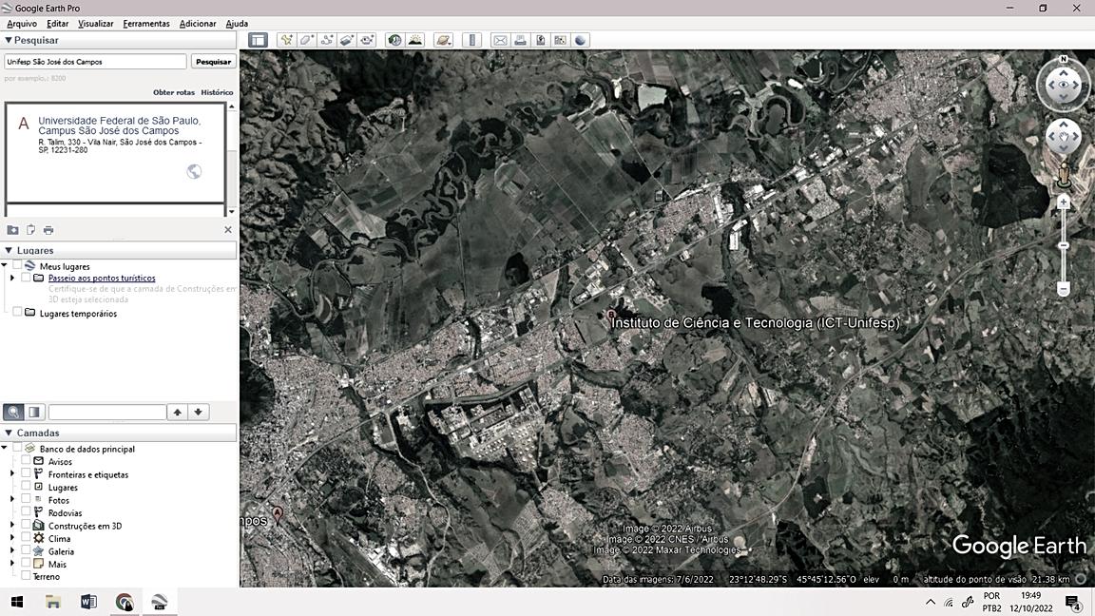Select the Add Polygon tool
The width and height of the screenshot is (1095, 616).
(307, 40)
